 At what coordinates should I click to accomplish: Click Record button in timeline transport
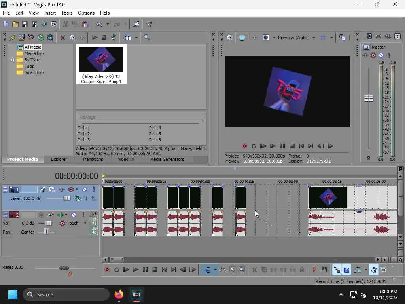107,270
